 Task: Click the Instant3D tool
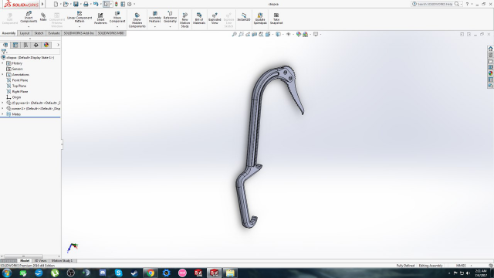[244, 17]
